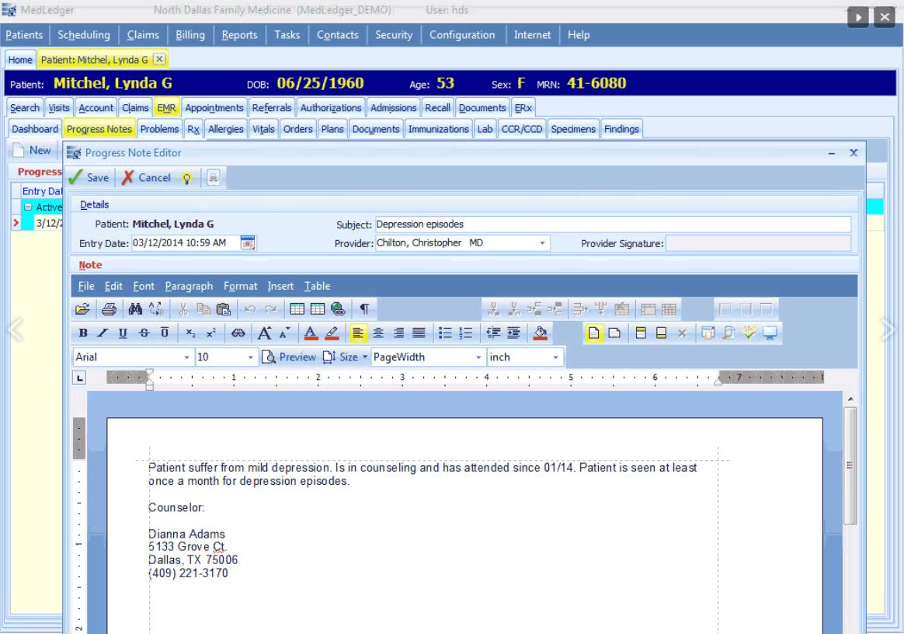
Task: Open the Provider dropdown
Action: (542, 243)
